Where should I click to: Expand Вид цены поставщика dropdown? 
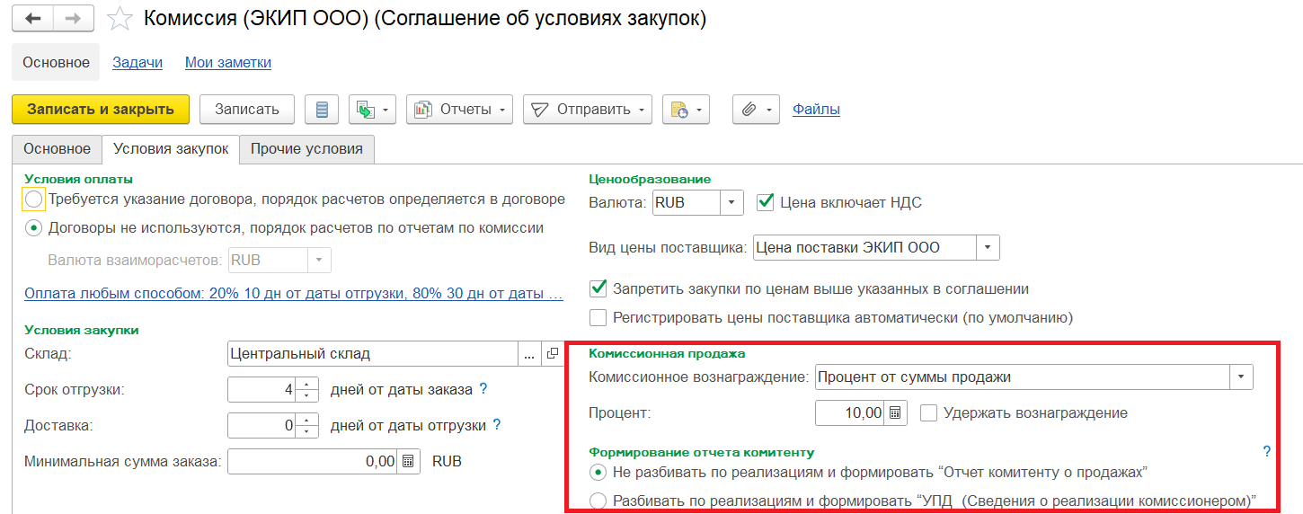coord(988,247)
